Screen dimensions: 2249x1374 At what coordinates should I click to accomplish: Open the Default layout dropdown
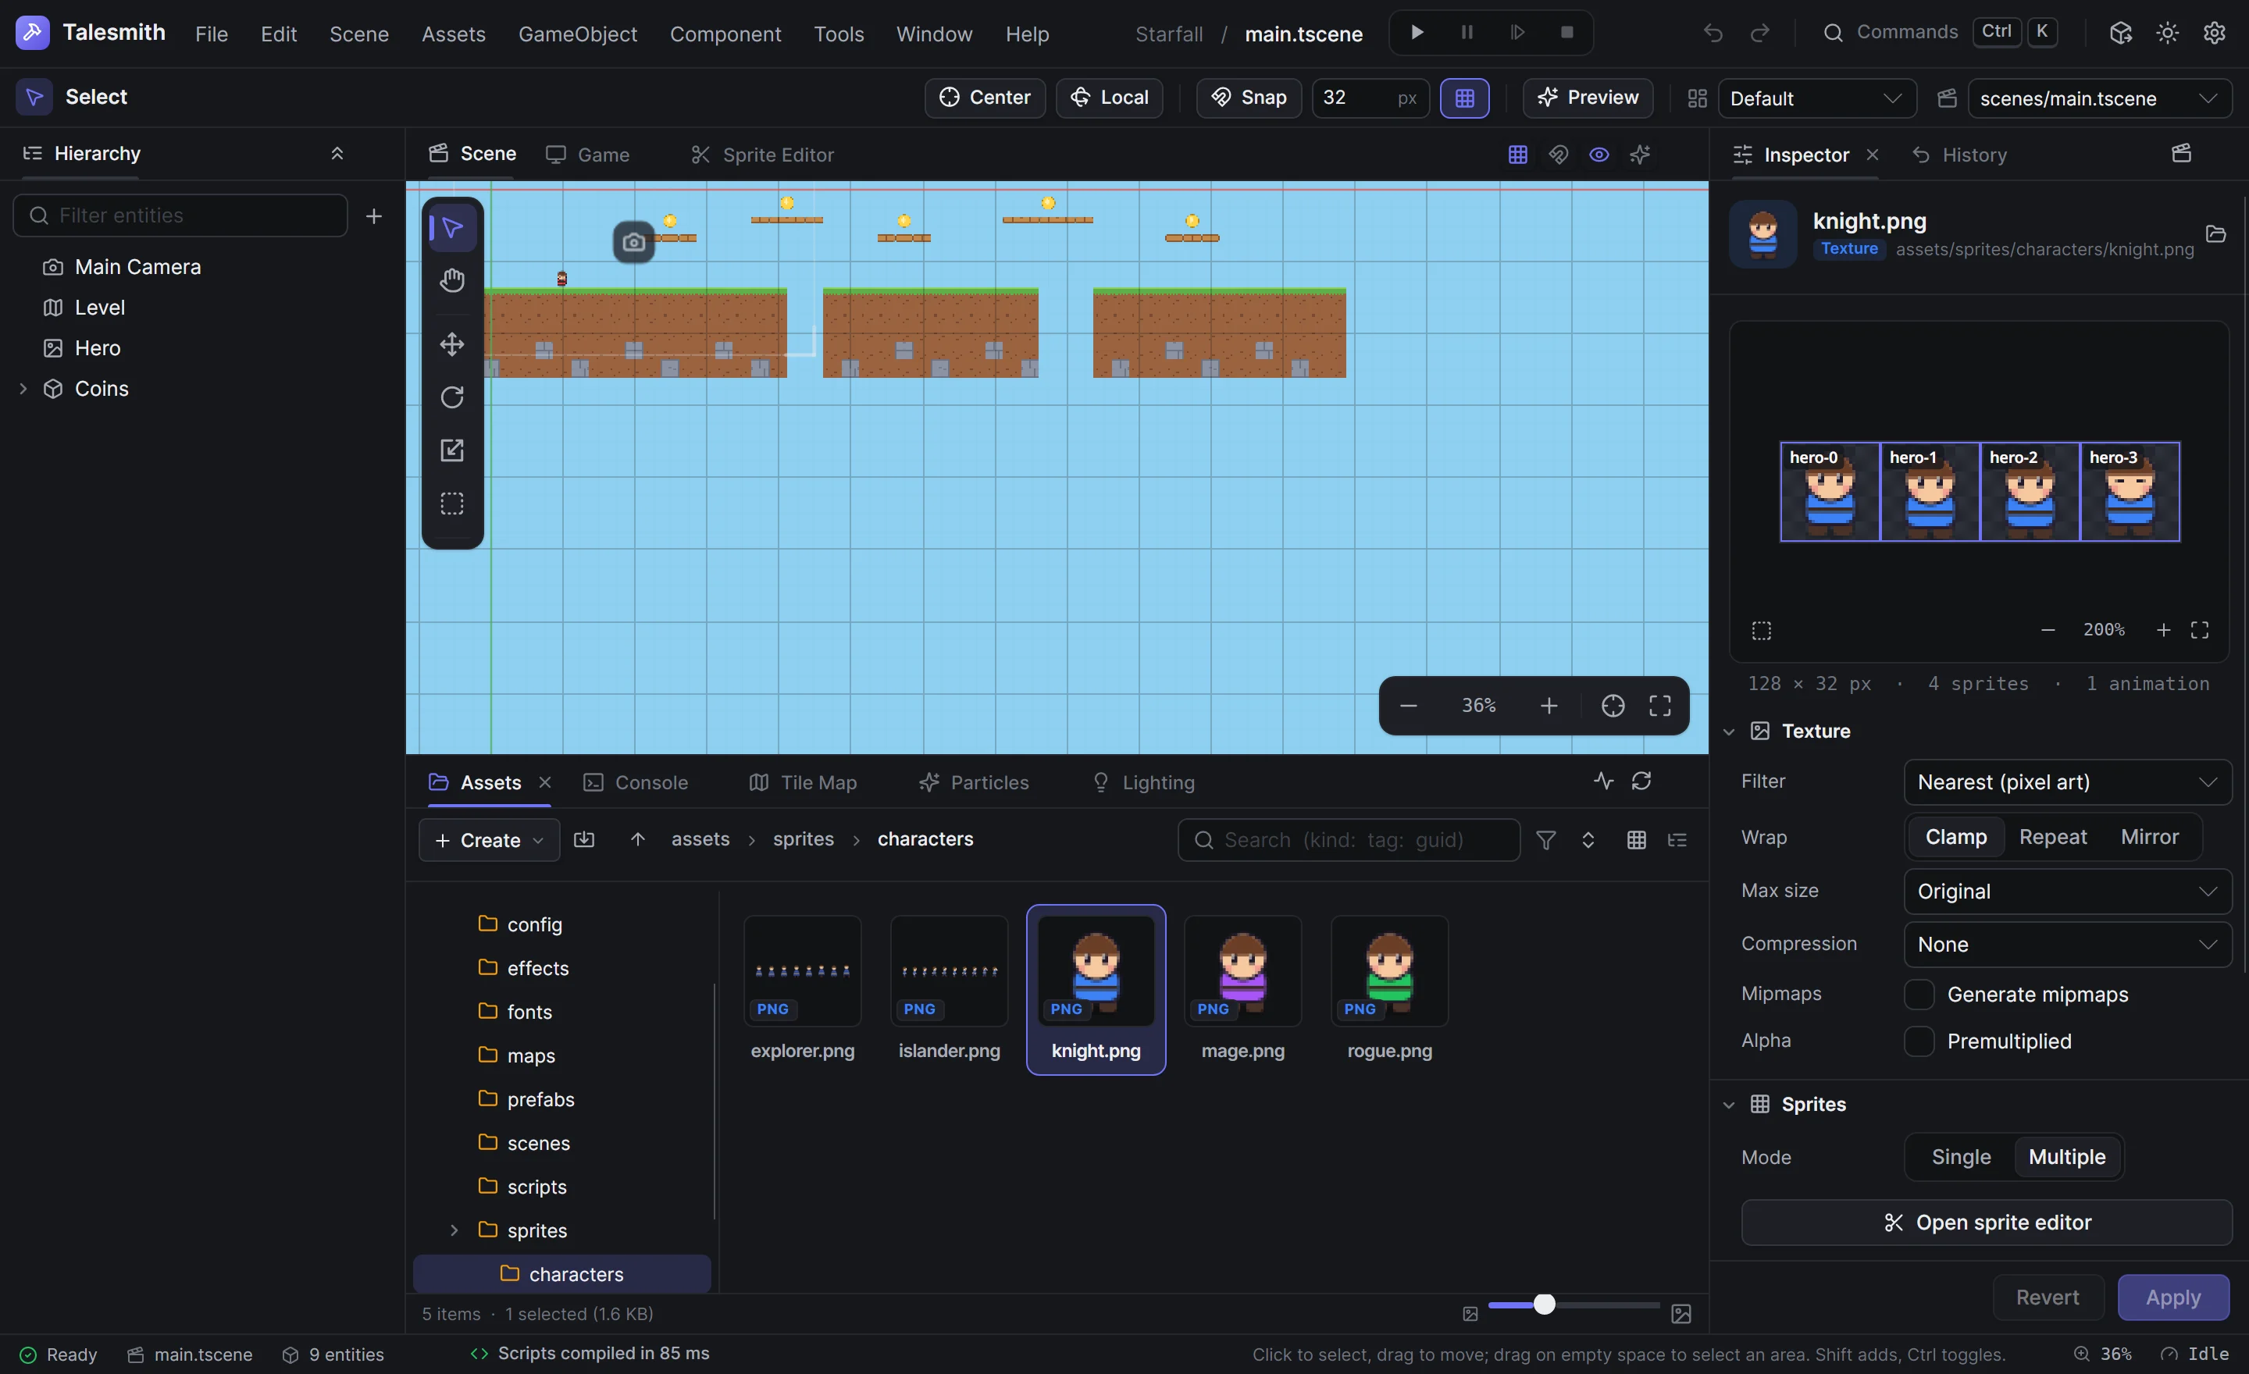(x=1816, y=98)
